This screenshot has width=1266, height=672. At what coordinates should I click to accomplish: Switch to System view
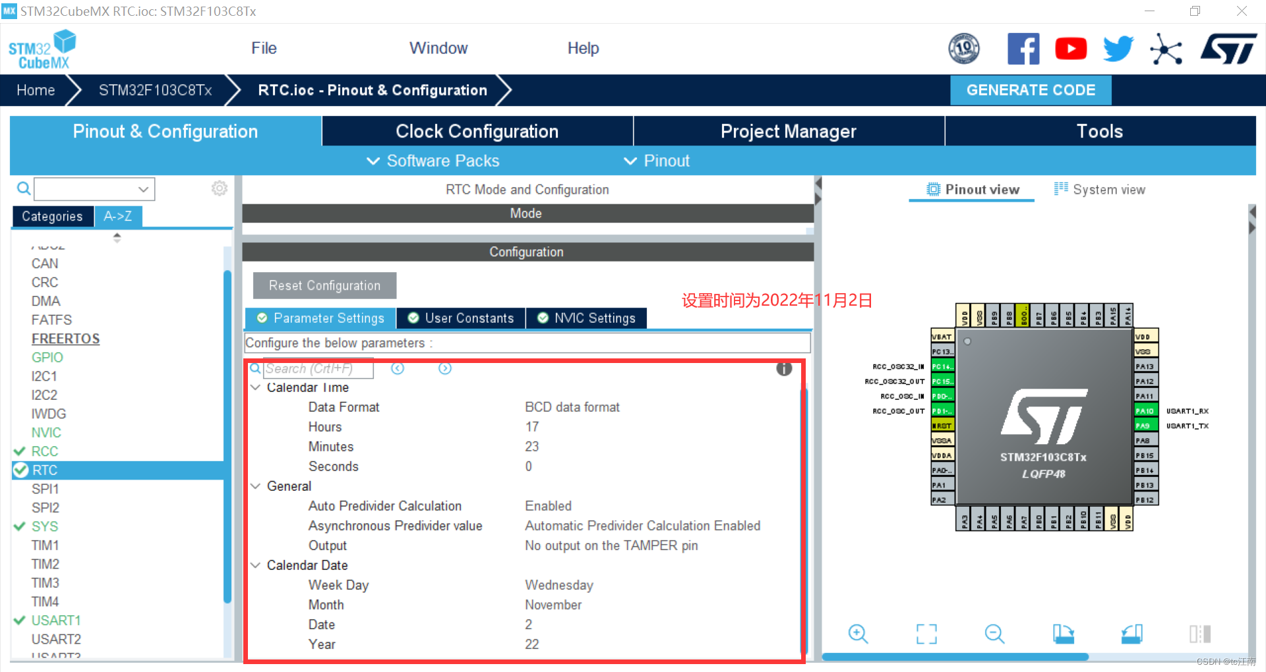[x=1100, y=190]
